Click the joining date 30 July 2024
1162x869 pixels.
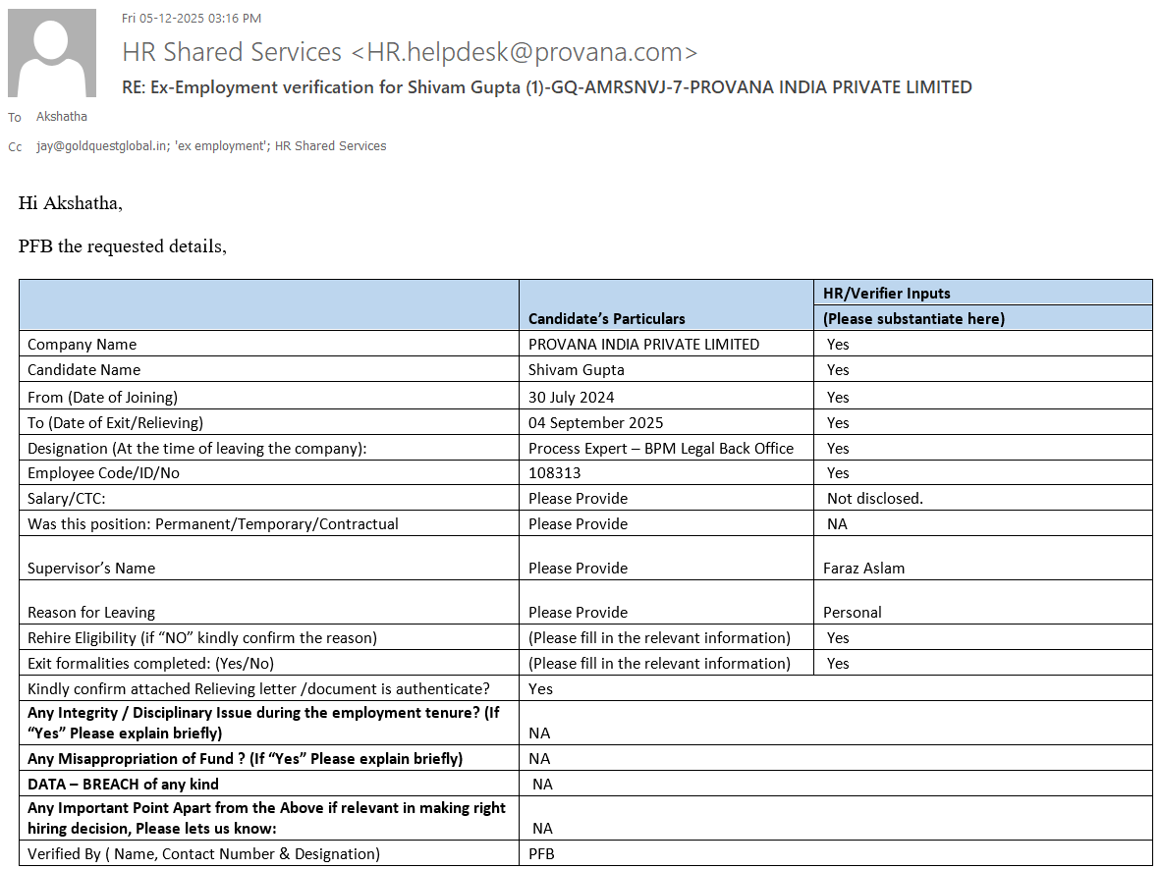point(572,397)
